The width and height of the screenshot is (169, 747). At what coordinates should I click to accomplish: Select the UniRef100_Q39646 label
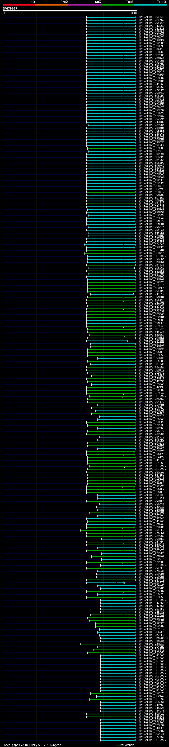(x=151, y=326)
